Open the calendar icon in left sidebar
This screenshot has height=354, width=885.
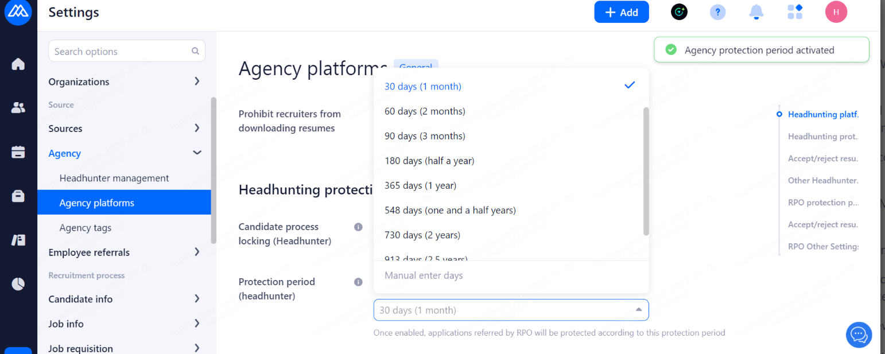point(18,152)
